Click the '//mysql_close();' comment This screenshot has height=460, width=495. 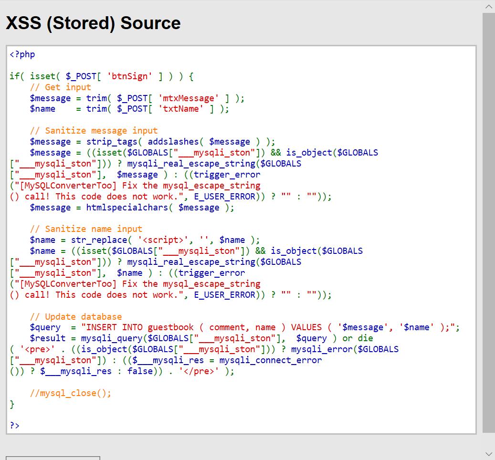pos(70,393)
